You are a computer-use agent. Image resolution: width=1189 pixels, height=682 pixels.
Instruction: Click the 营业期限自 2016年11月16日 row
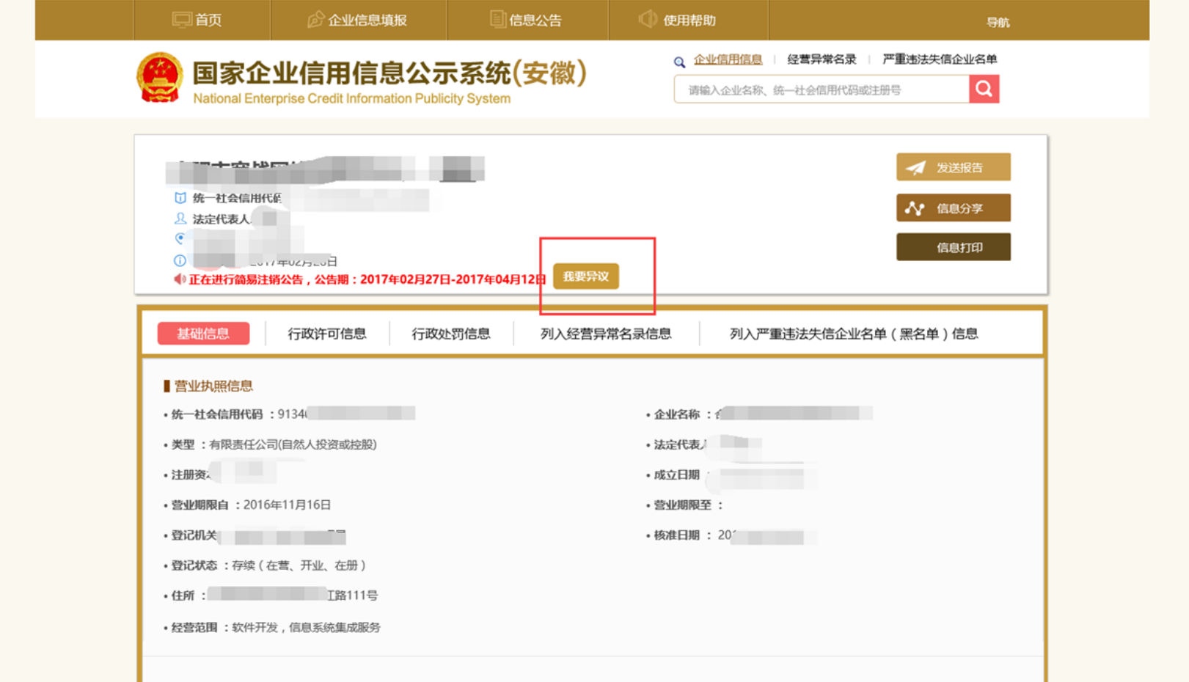tap(247, 505)
